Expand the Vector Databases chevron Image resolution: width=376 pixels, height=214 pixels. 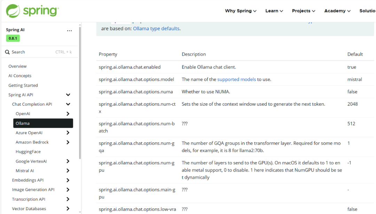point(68,208)
